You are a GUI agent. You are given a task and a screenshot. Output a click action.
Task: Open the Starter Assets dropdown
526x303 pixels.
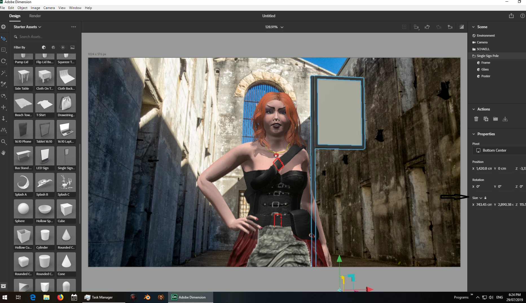pos(27,27)
